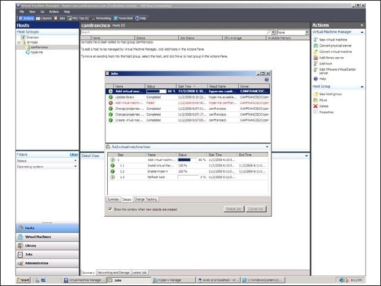
Task: Click the Clear filters link
Action: click(74, 154)
